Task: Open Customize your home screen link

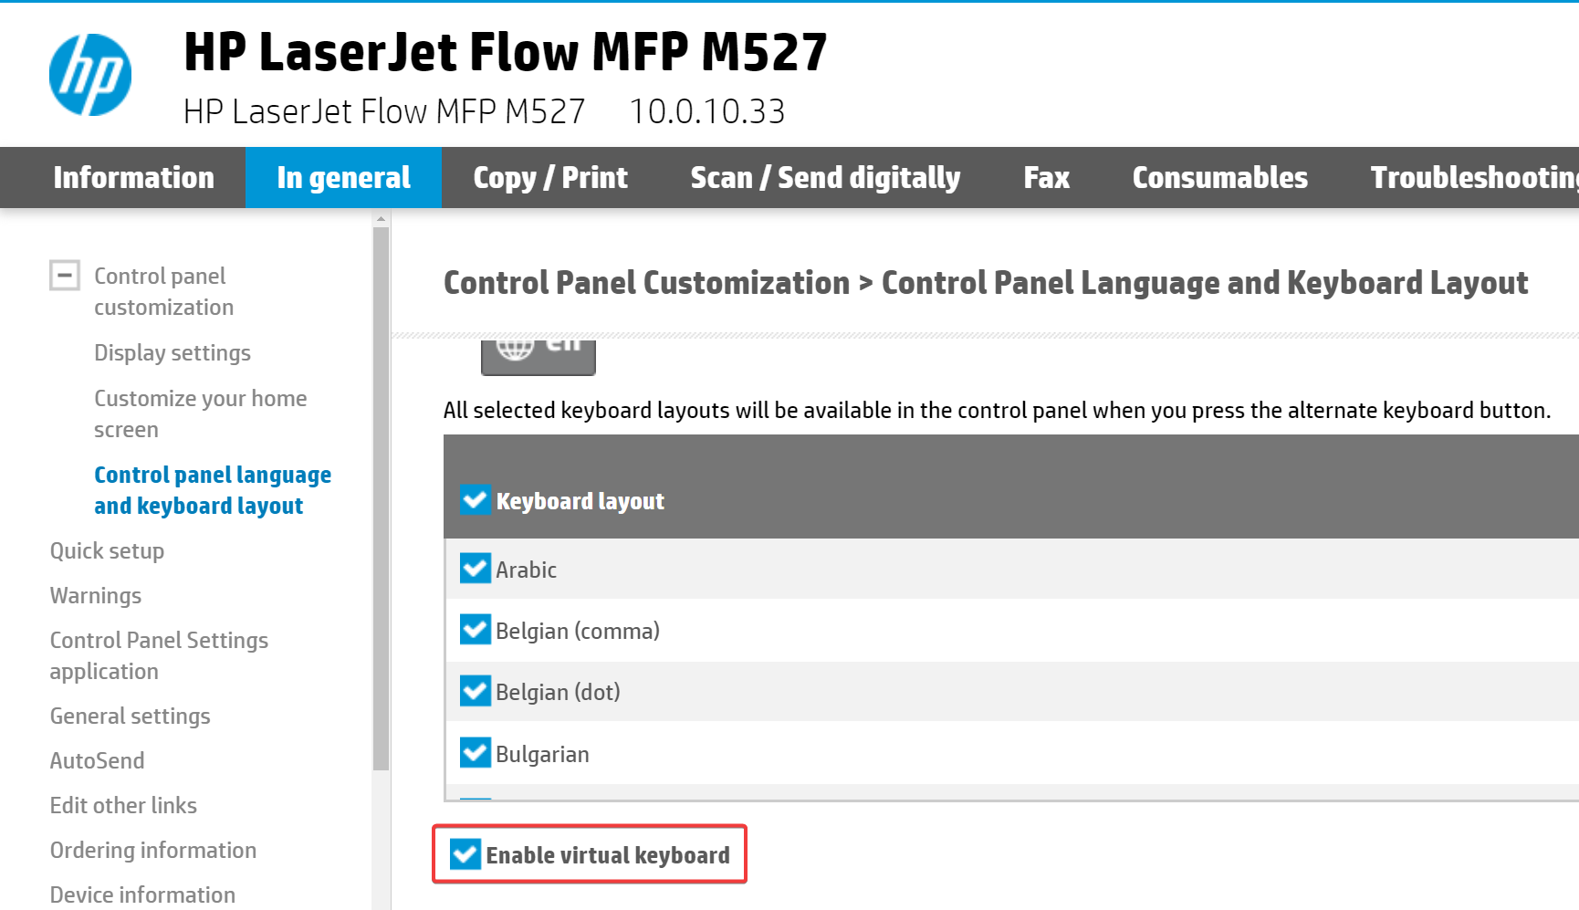Action: coord(200,413)
